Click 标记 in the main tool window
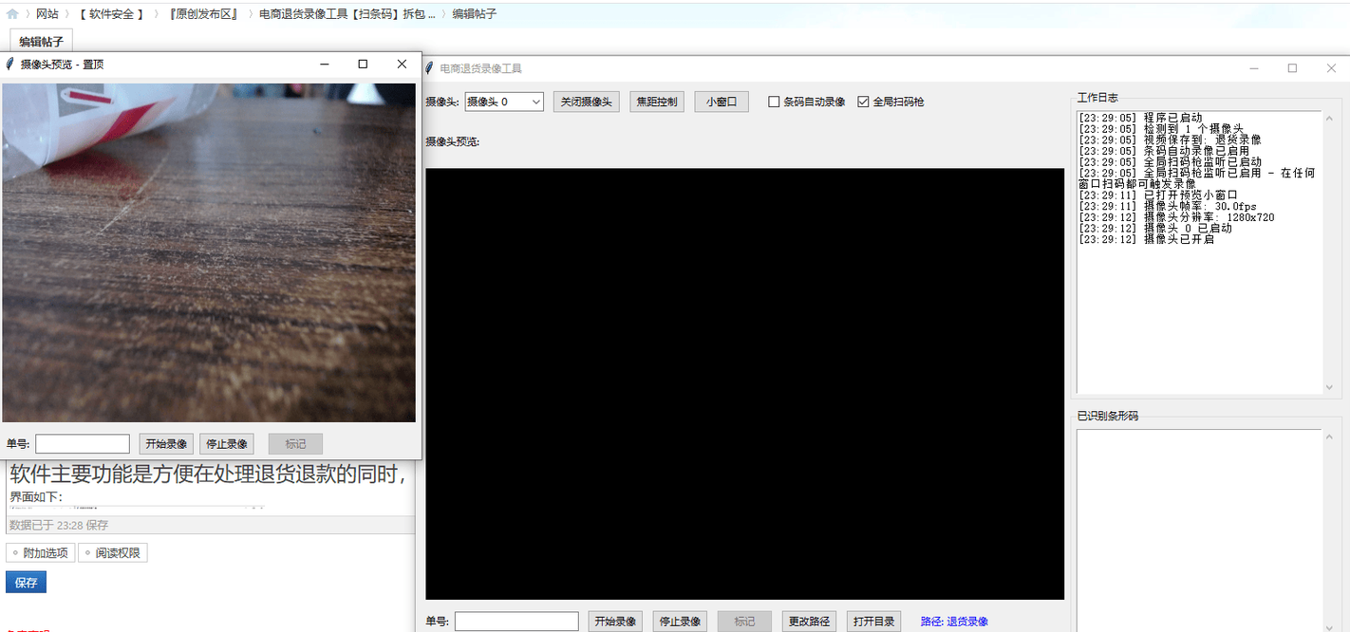 point(744,622)
